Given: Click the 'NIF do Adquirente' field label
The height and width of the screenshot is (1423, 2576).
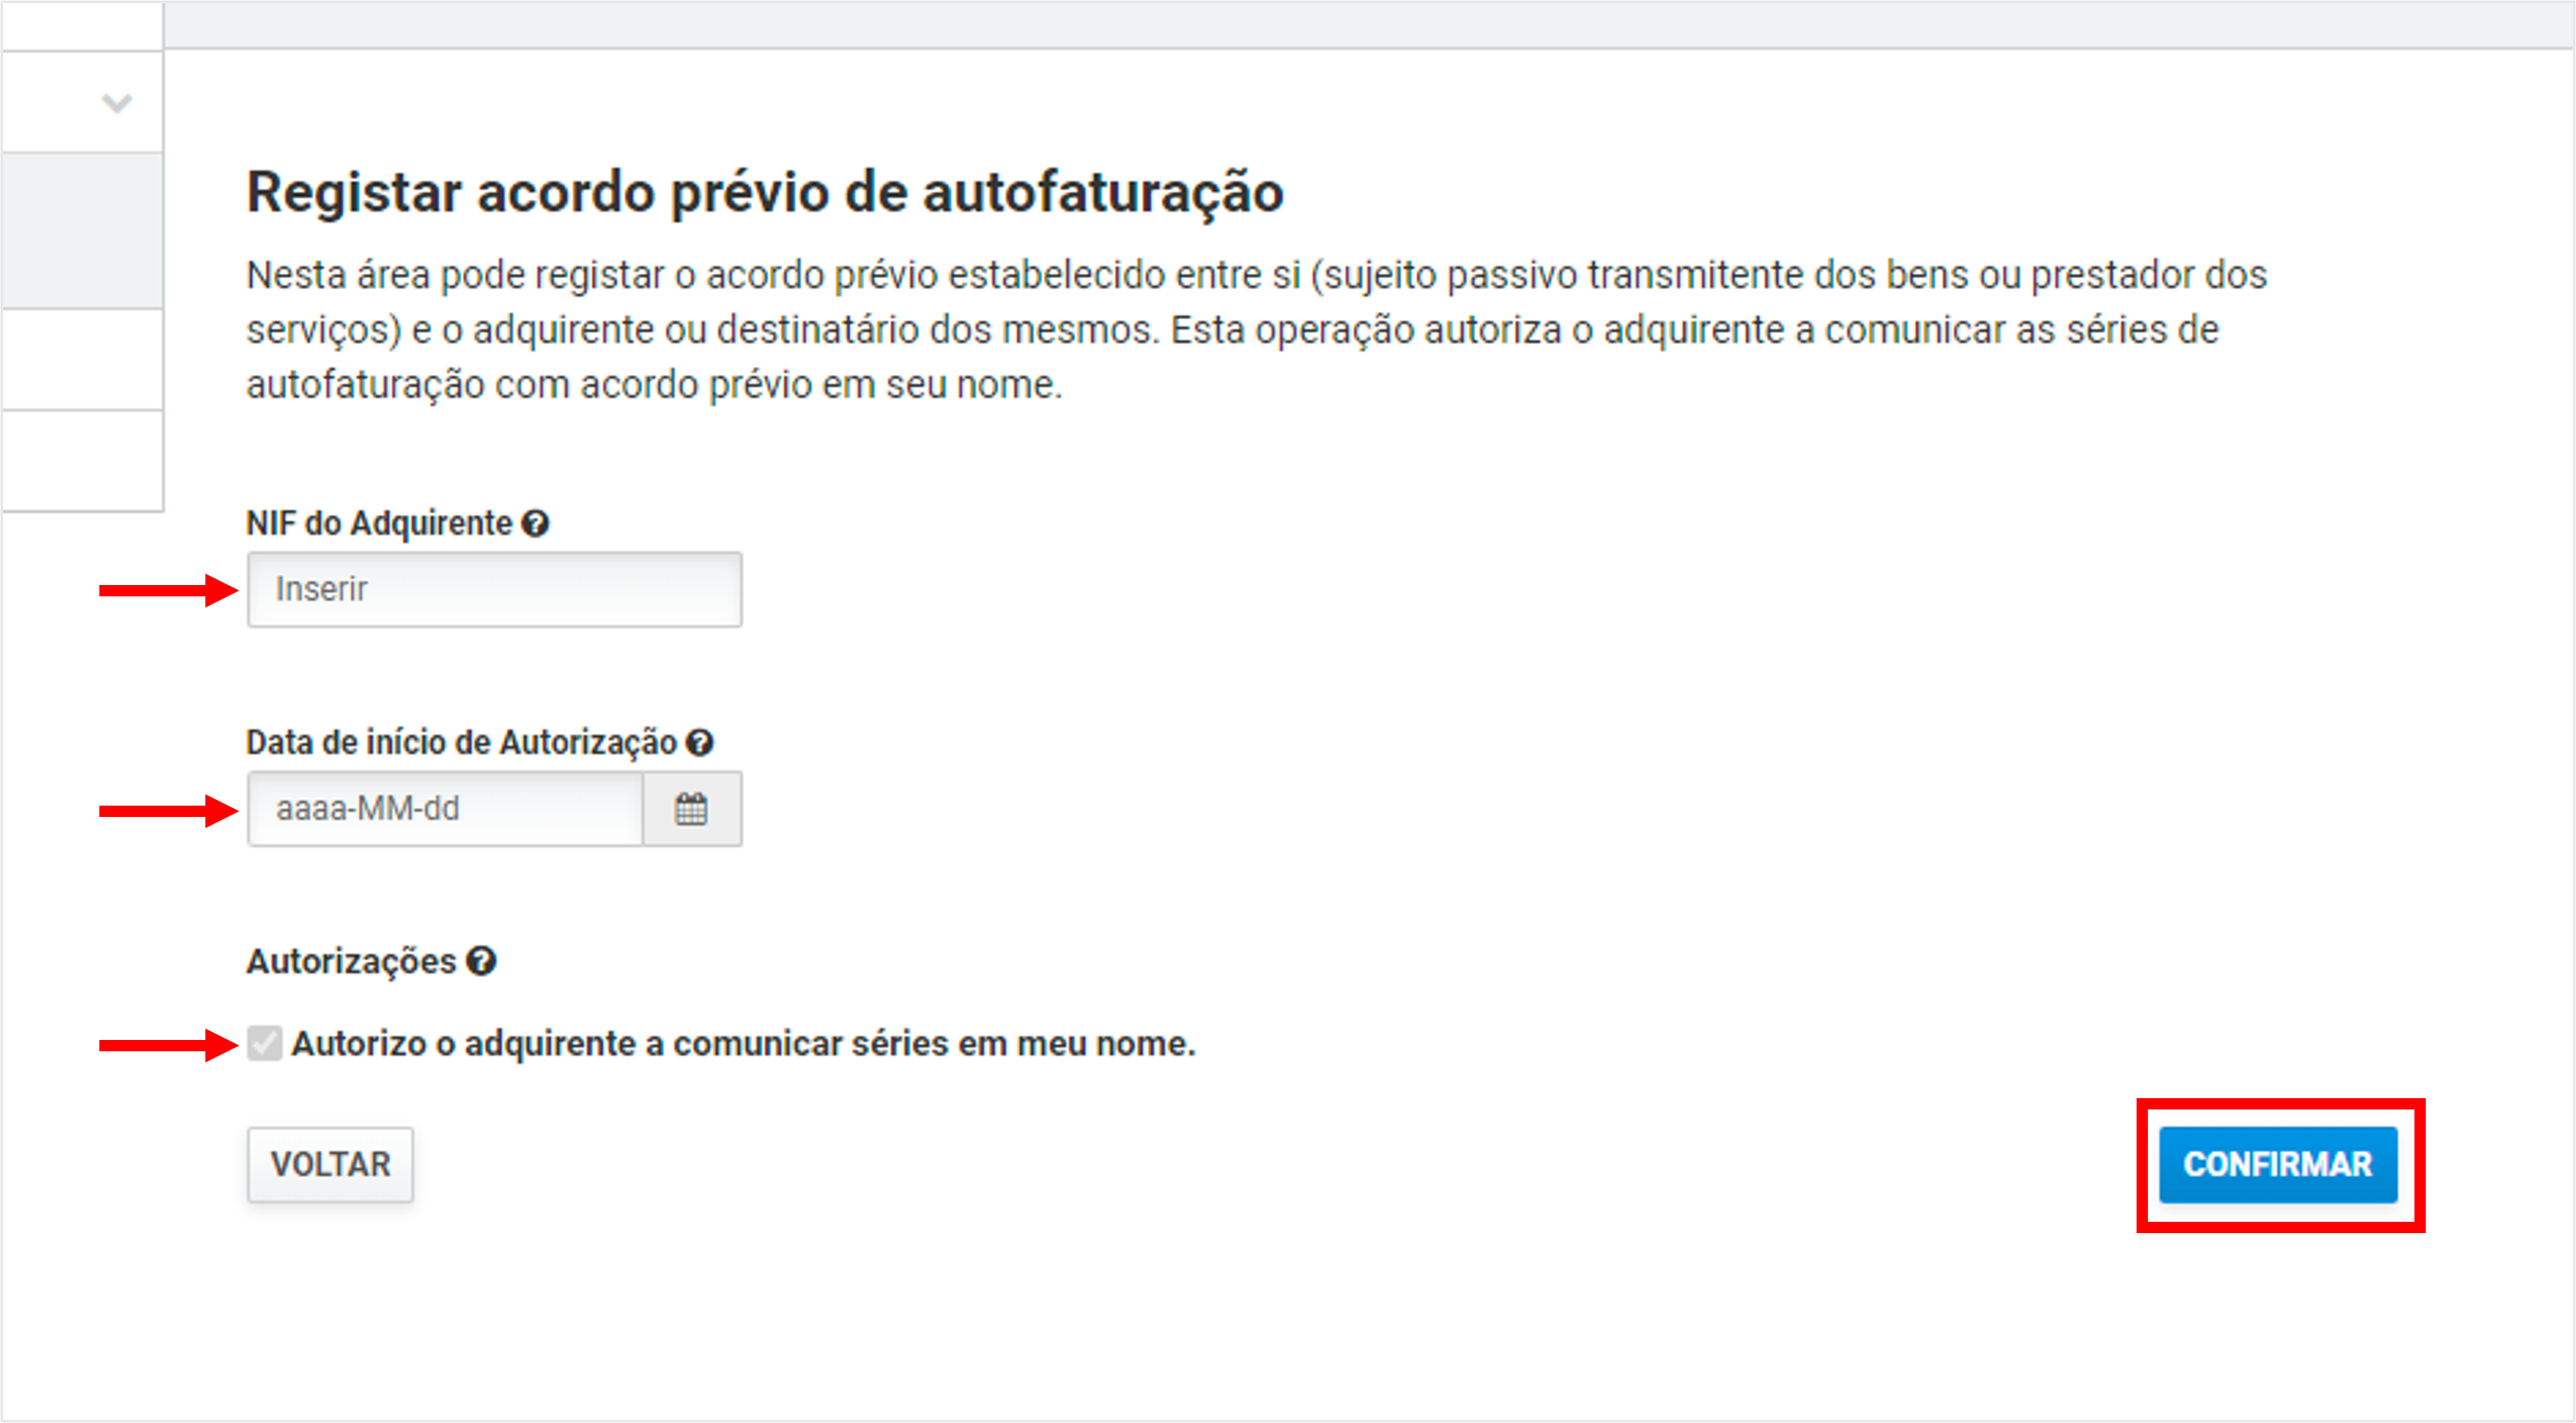Looking at the screenshot, I should pos(379,524).
